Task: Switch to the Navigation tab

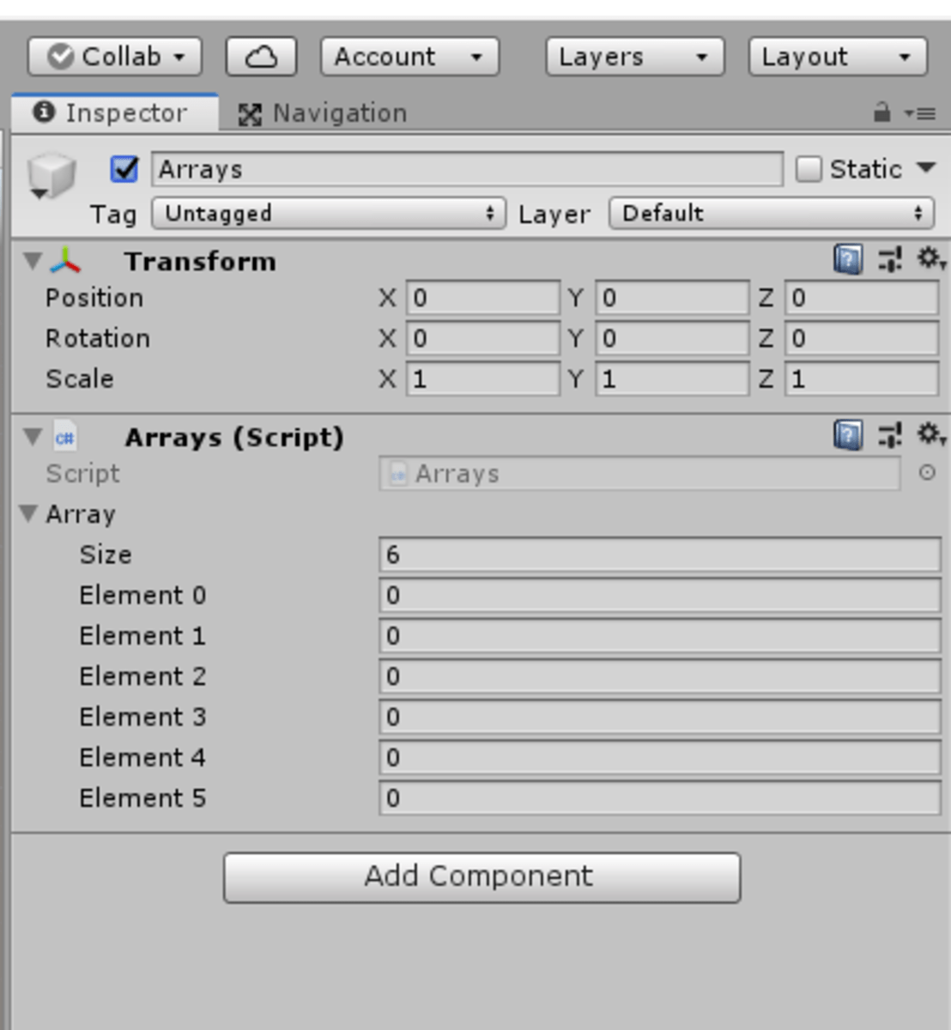Action: tap(322, 113)
